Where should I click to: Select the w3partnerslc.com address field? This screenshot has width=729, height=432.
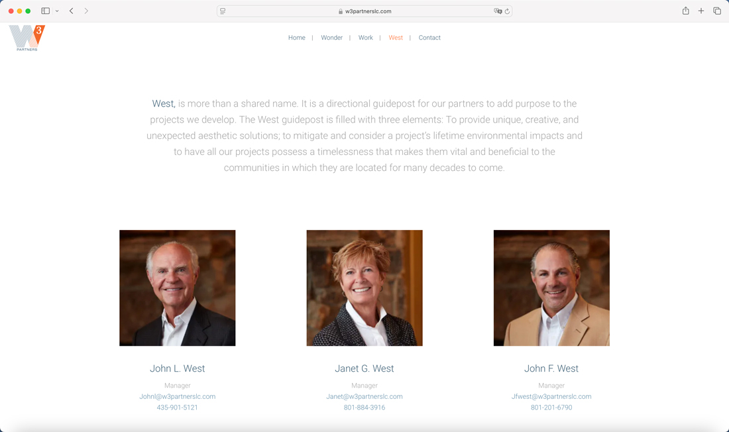coord(364,11)
